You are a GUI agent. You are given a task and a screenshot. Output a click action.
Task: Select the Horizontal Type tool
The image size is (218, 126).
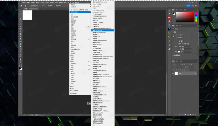click(x=20, y=51)
